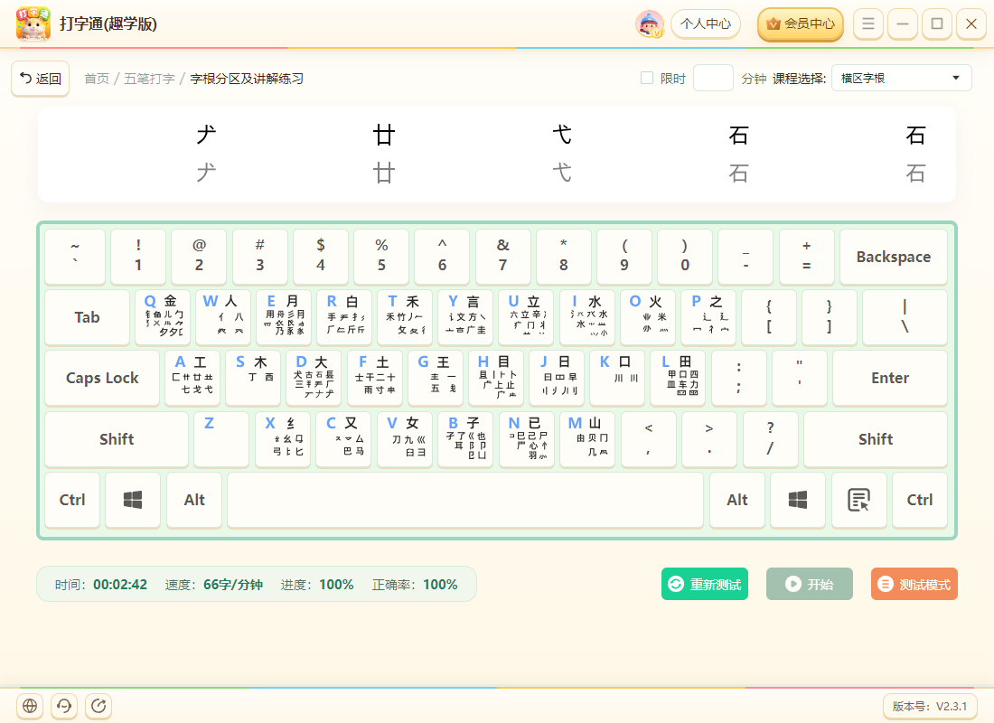Click the H 目 radical key
This screenshot has height=723, width=994.
(496, 378)
